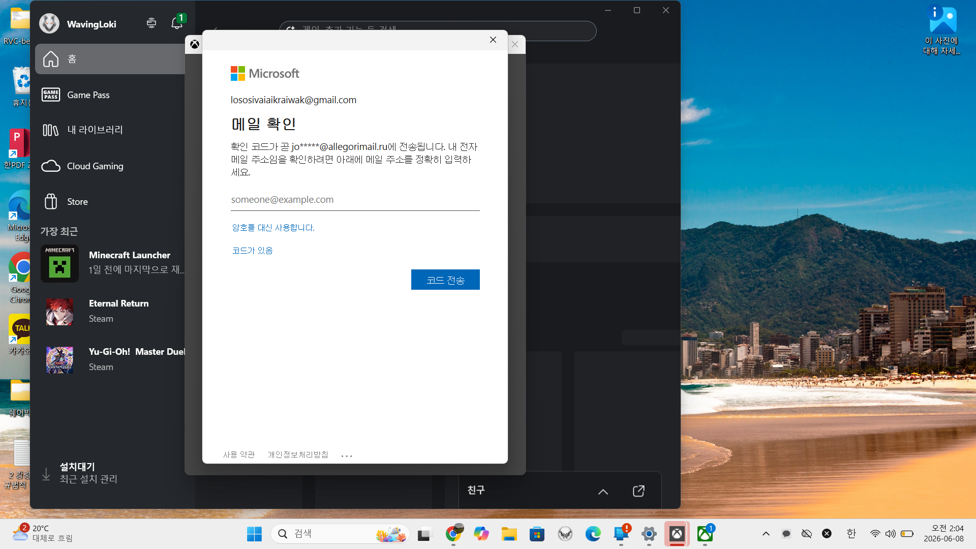The width and height of the screenshot is (976, 549).
Task: Close the gray Xbox overlay panel
Action: 515,44
